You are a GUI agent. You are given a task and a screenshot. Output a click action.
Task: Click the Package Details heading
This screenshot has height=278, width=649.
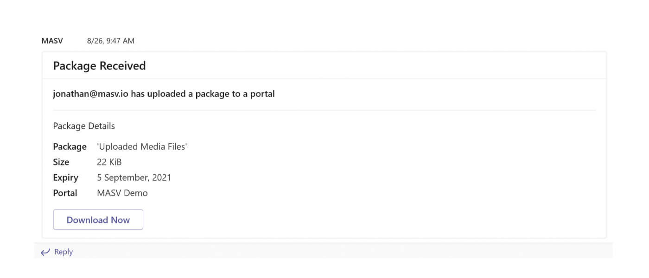coord(84,126)
